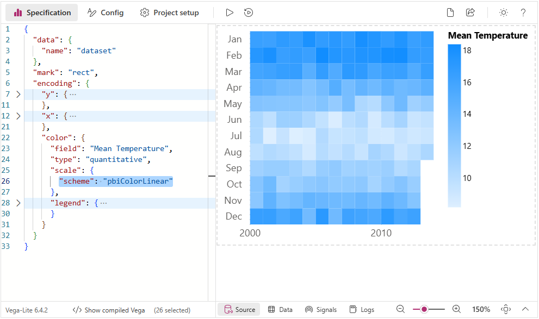This screenshot has height=319, width=539.
Task: Open the Project setup tab
Action: tap(170, 12)
